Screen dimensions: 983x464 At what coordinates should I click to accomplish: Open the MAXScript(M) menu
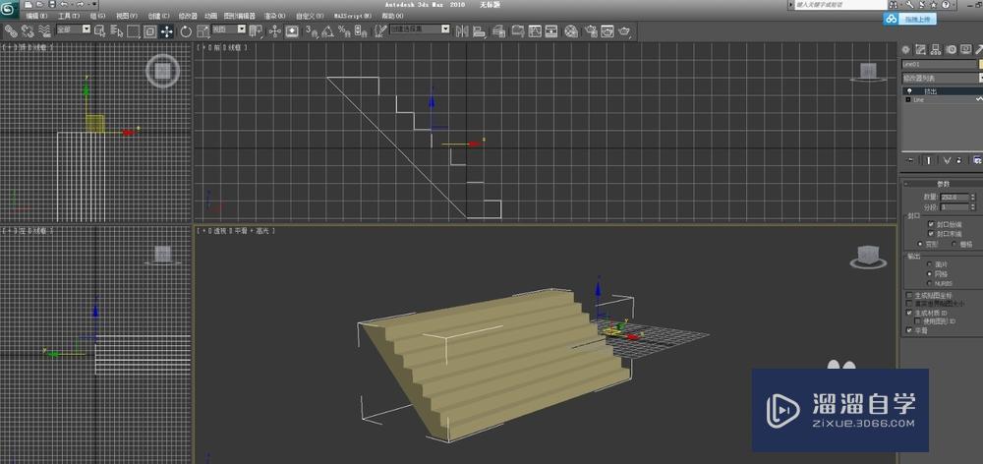[352, 16]
